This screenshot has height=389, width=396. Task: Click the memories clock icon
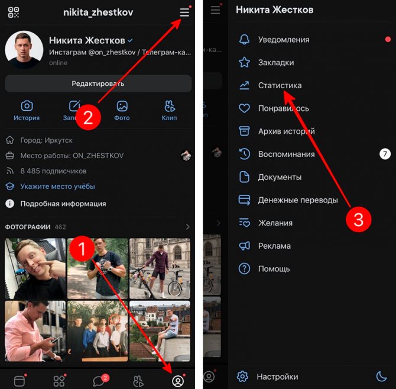pyautogui.click(x=244, y=154)
